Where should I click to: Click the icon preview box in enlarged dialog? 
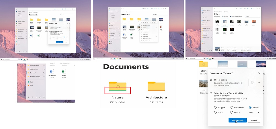tap(252, 82)
